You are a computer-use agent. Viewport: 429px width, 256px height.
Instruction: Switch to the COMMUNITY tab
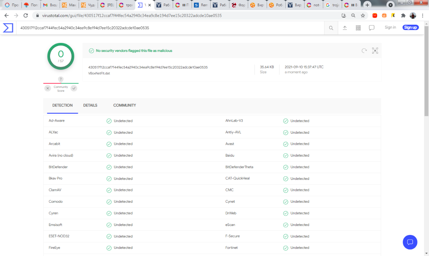pos(124,105)
